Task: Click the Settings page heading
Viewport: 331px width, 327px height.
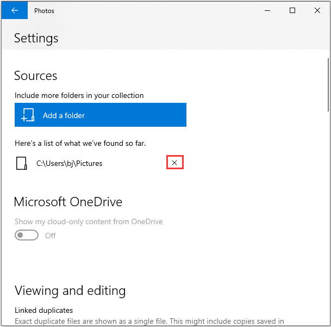Action: (36, 38)
